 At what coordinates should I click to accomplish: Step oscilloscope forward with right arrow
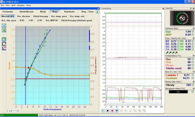tap(126, 111)
